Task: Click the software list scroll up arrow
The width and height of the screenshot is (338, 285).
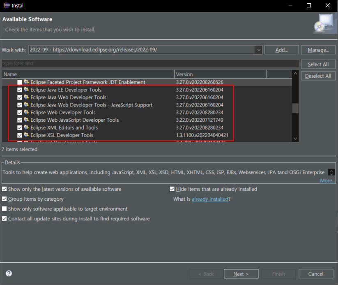Action: tap(295, 74)
